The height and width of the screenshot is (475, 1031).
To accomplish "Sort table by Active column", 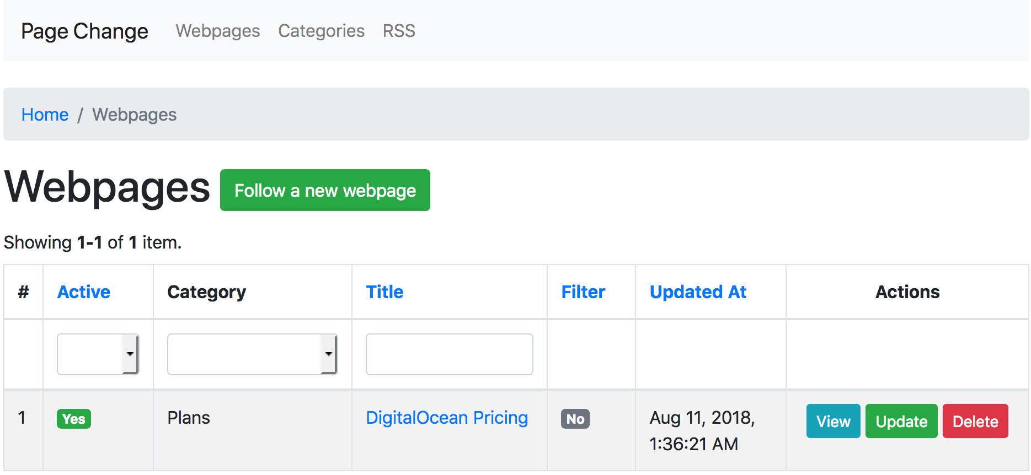I will click(84, 292).
